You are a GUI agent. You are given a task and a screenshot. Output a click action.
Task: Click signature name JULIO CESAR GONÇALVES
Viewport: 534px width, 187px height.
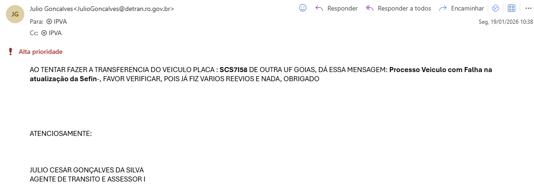(87, 170)
